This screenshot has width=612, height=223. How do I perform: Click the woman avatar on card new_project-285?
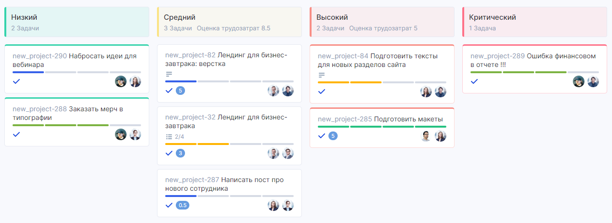click(441, 136)
